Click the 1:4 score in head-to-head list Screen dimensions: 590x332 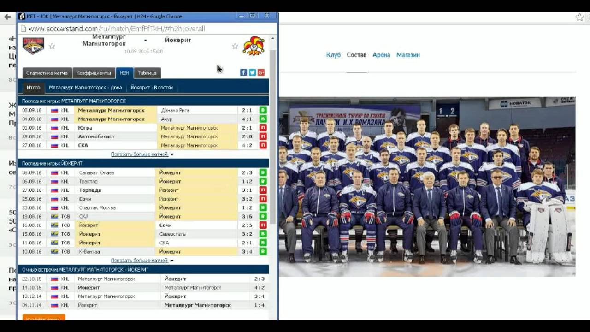[x=259, y=305]
